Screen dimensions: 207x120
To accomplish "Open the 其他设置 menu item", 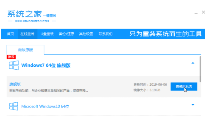I will 86,34.
